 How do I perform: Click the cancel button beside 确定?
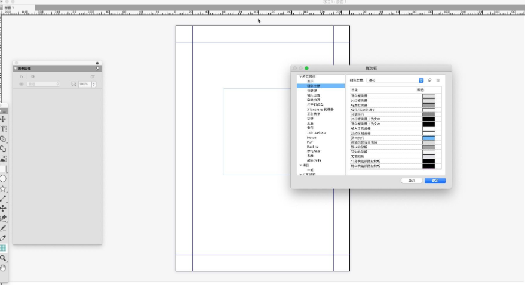tap(412, 181)
